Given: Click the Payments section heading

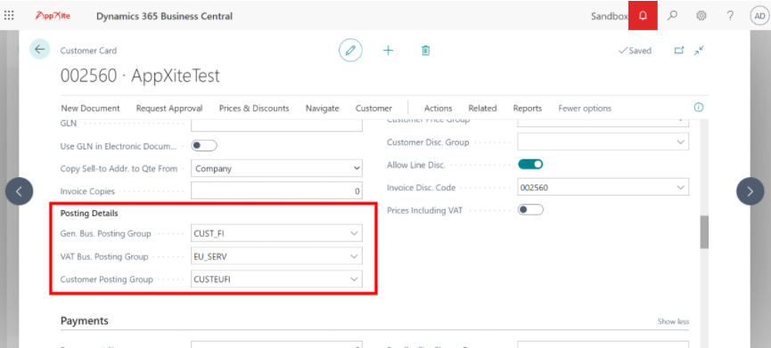Looking at the screenshot, I should (85, 320).
